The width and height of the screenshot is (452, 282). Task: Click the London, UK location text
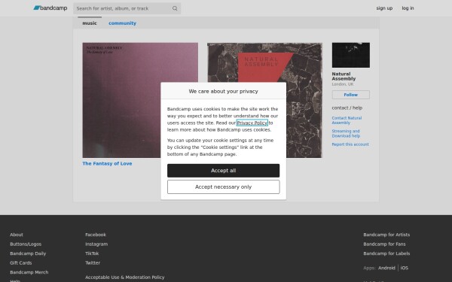[343, 84]
